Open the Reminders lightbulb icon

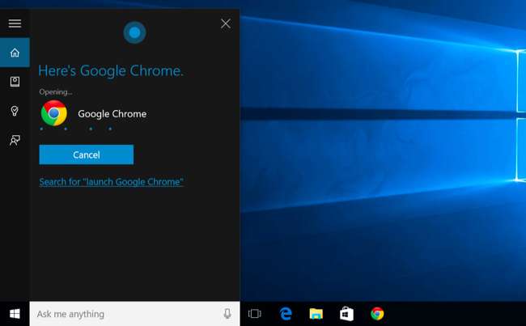pyautogui.click(x=15, y=111)
